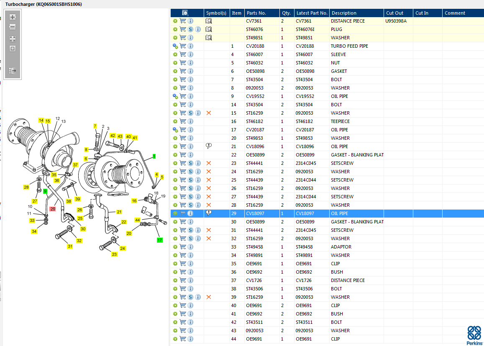
Task: Click double-gear icon for CV19552 Oil Pipe
Action: (x=175, y=96)
